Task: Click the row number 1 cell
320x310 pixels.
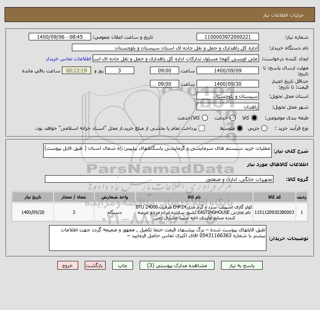Action: [x=302, y=212]
